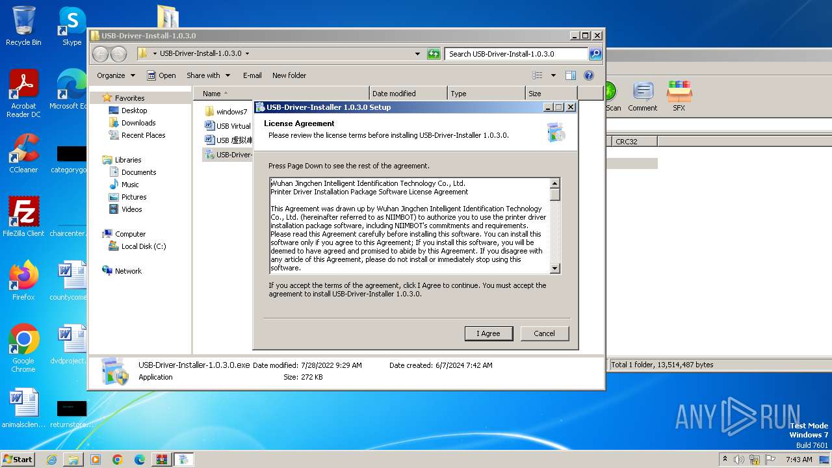
Task: Click the Search USB-Driver-Install field
Action: point(517,54)
